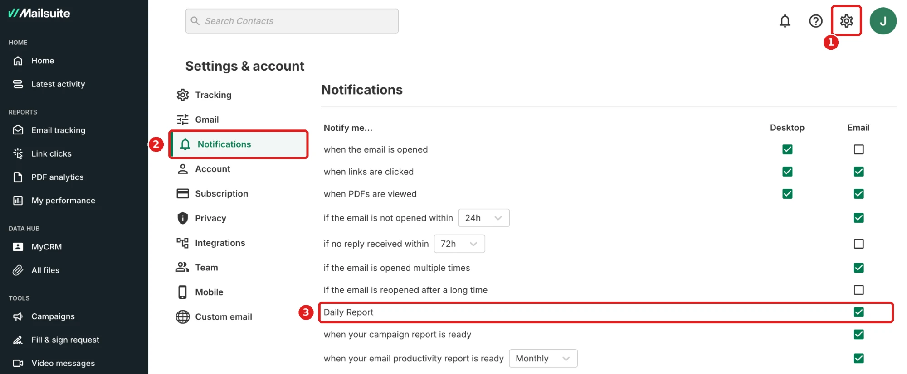Viewport: 907px width, 374px height.
Task: Uncheck campaign report is ready email checkbox
Action: pyautogui.click(x=858, y=334)
